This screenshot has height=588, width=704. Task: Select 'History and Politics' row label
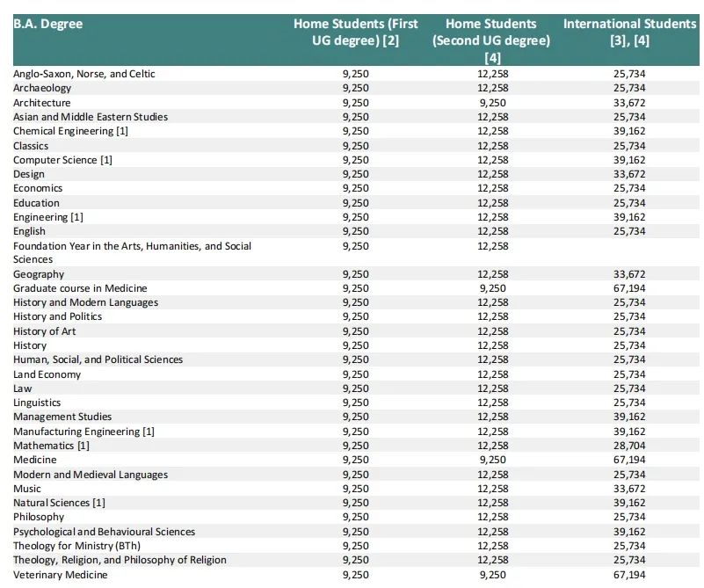(x=57, y=316)
